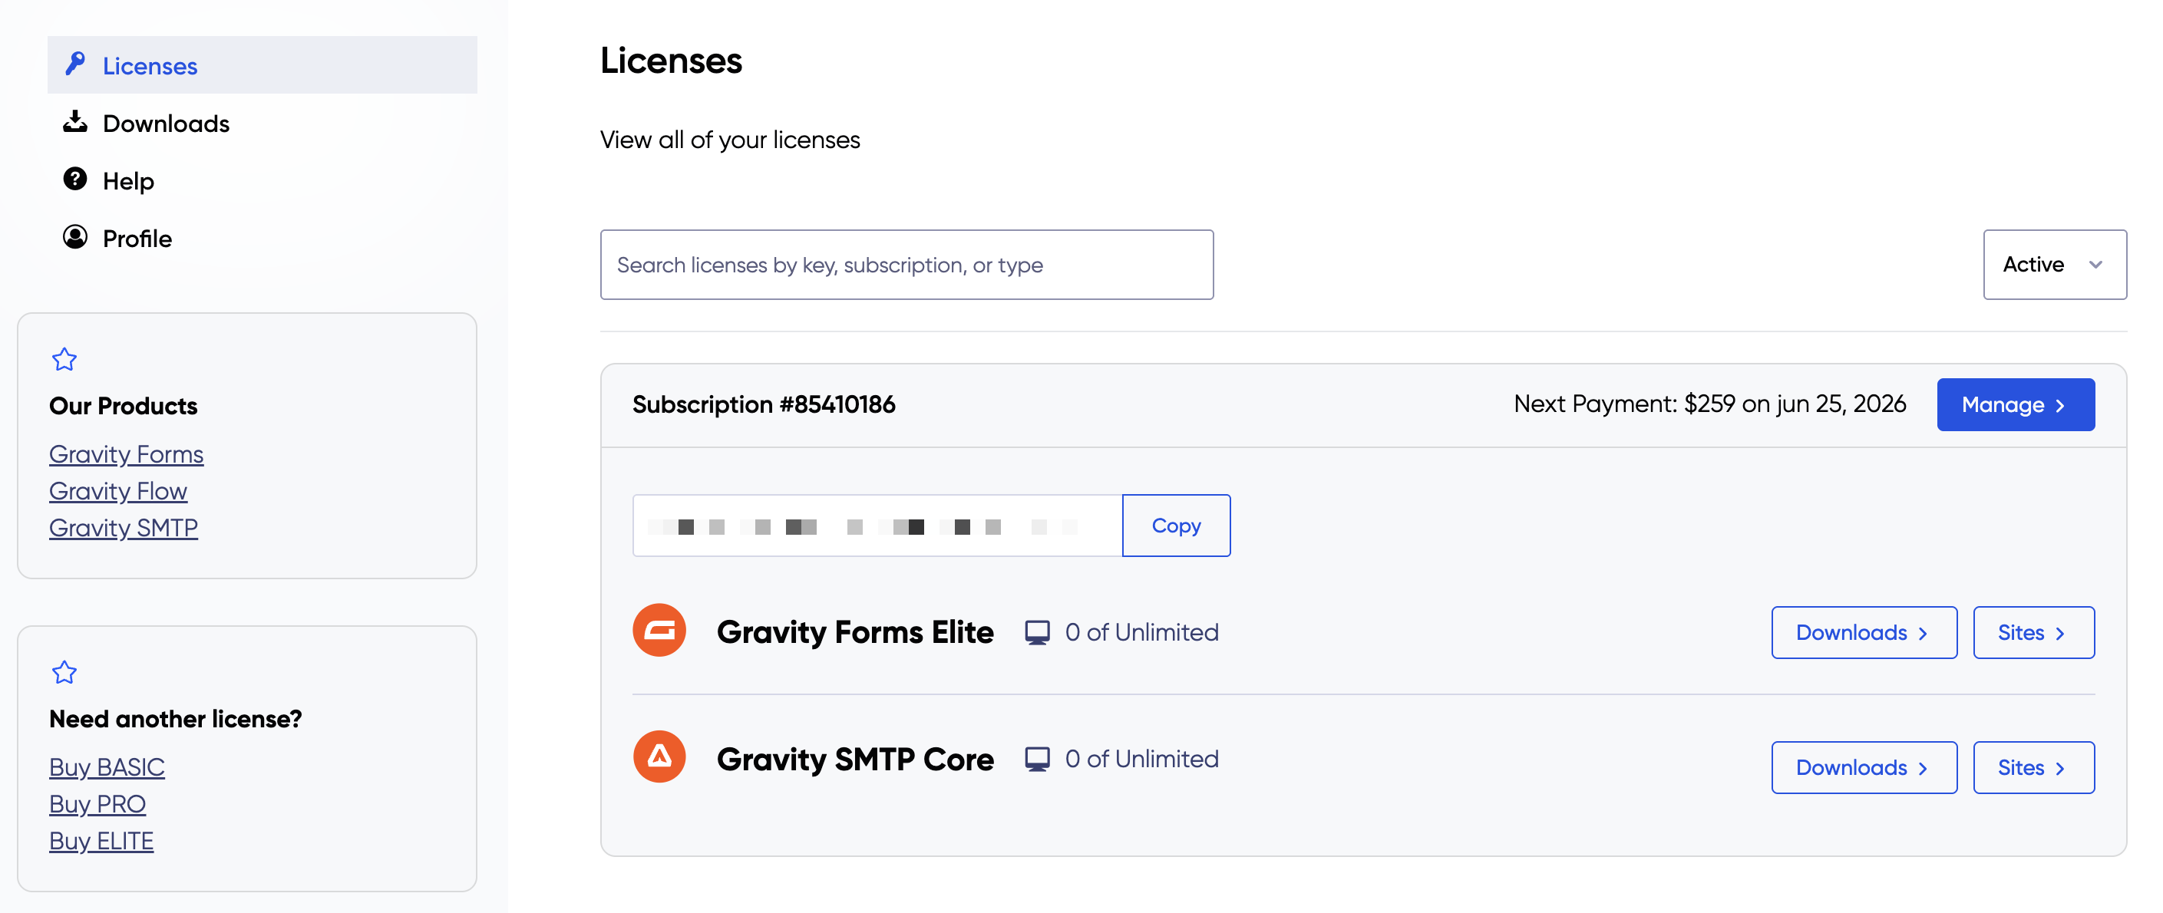Open the Active license status dropdown
The height and width of the screenshot is (913, 2163).
pyautogui.click(x=2054, y=265)
